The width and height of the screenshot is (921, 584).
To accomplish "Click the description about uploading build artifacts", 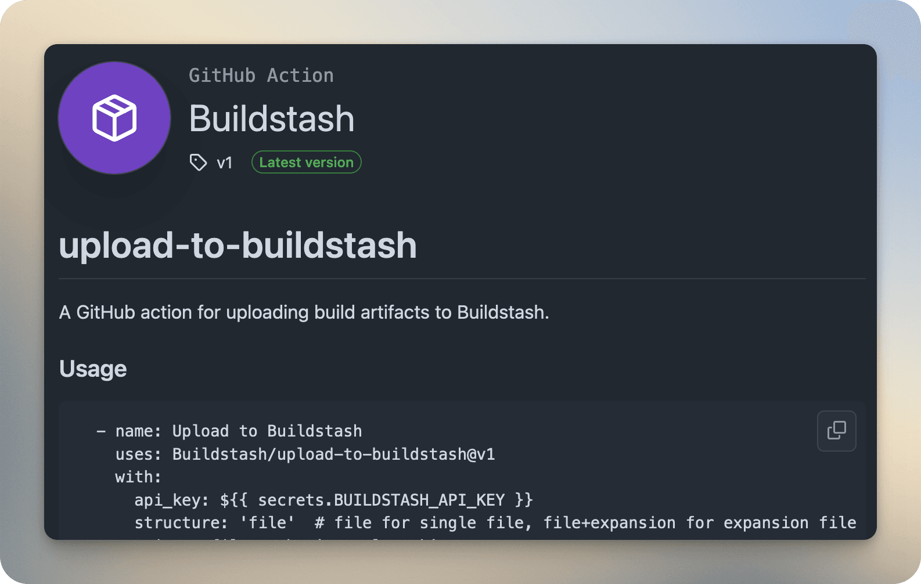I will (x=304, y=312).
